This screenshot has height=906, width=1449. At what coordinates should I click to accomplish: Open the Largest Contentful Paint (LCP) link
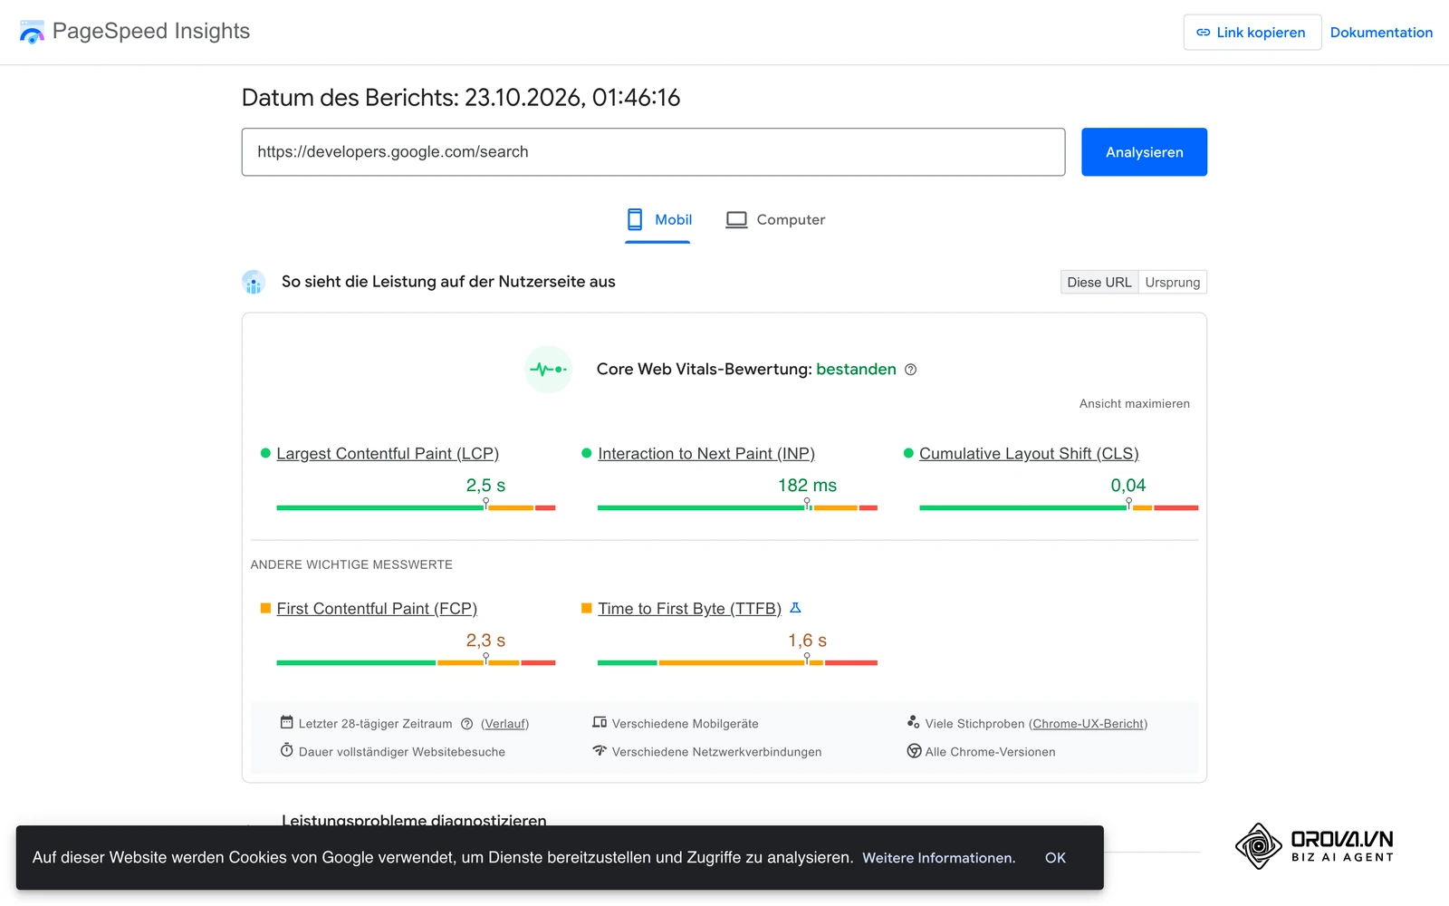(388, 454)
